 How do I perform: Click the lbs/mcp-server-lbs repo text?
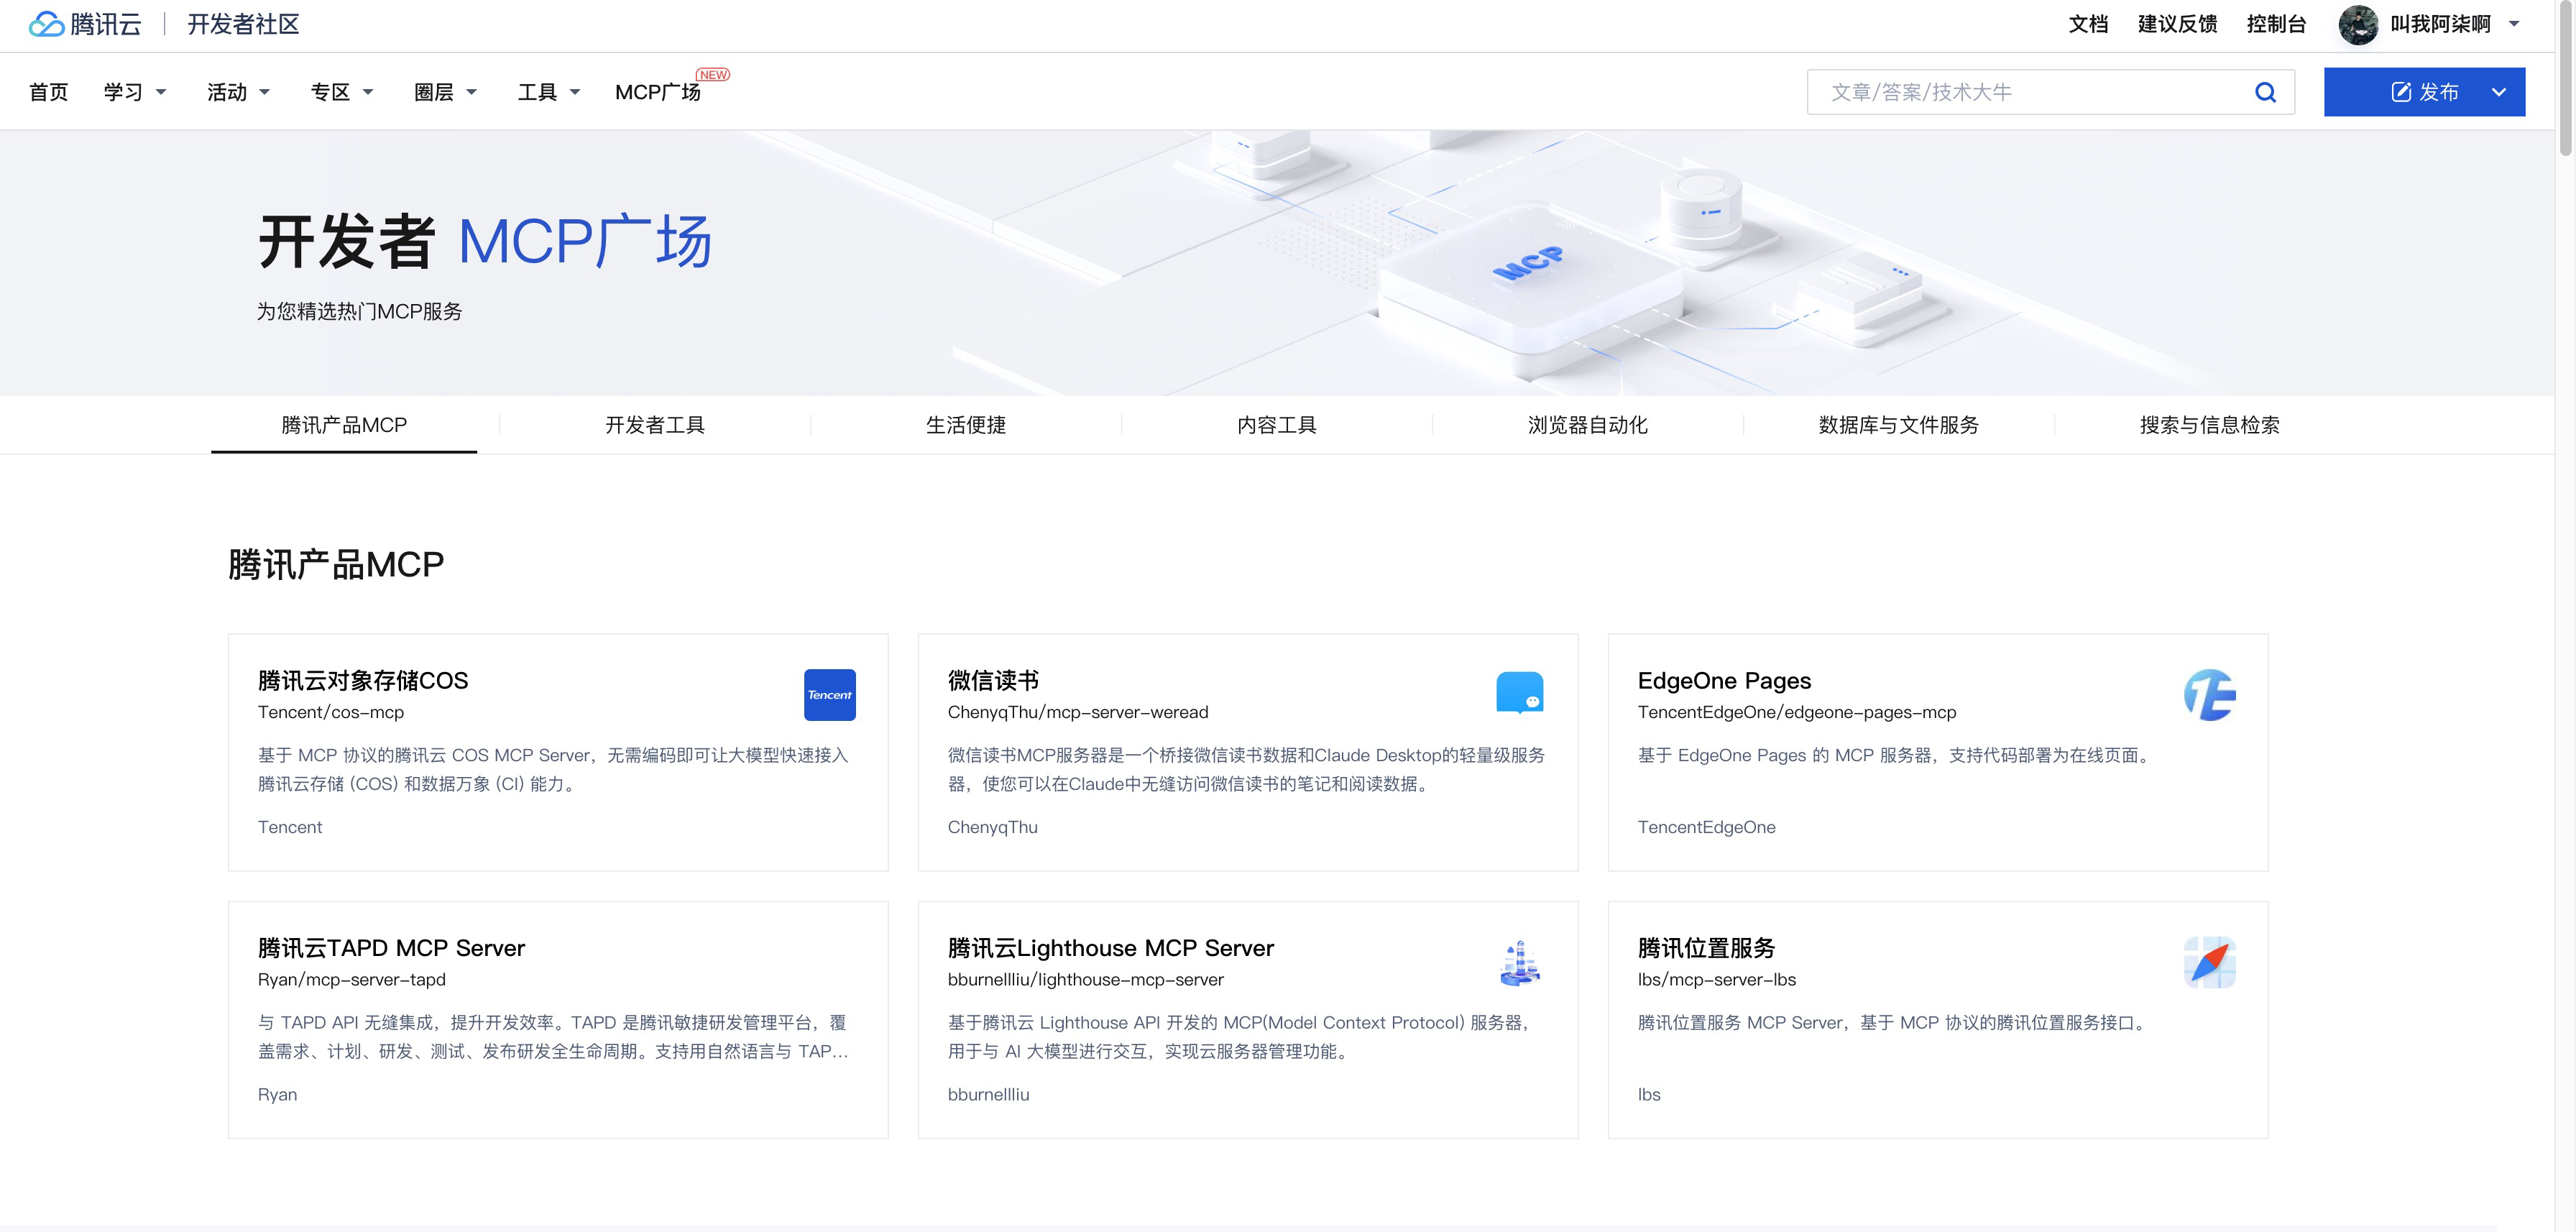[1717, 979]
